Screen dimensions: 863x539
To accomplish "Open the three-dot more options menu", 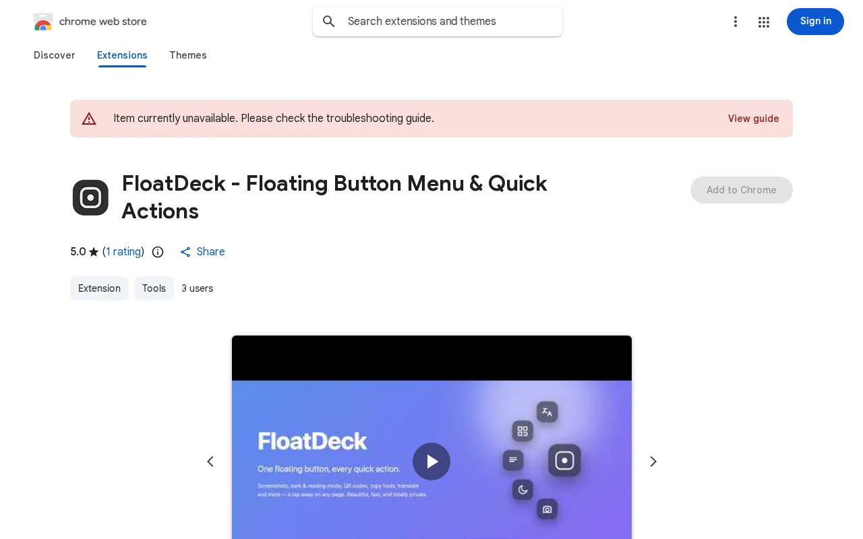I will click(x=736, y=22).
